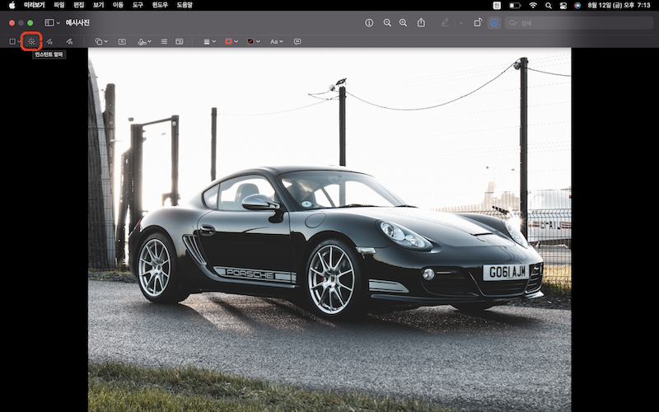The image size is (659, 412).
Task: Click the green full-screen window button
Action: tap(30, 23)
